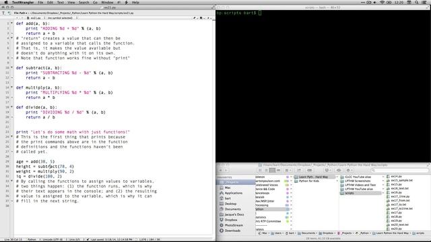Image resolution: width=431 pixels, height=242 pixels.
Task: Open the TextWrangler application menu
Action: tap(23, 2)
